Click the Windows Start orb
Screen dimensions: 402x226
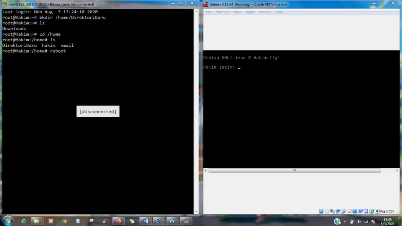tap(8, 221)
